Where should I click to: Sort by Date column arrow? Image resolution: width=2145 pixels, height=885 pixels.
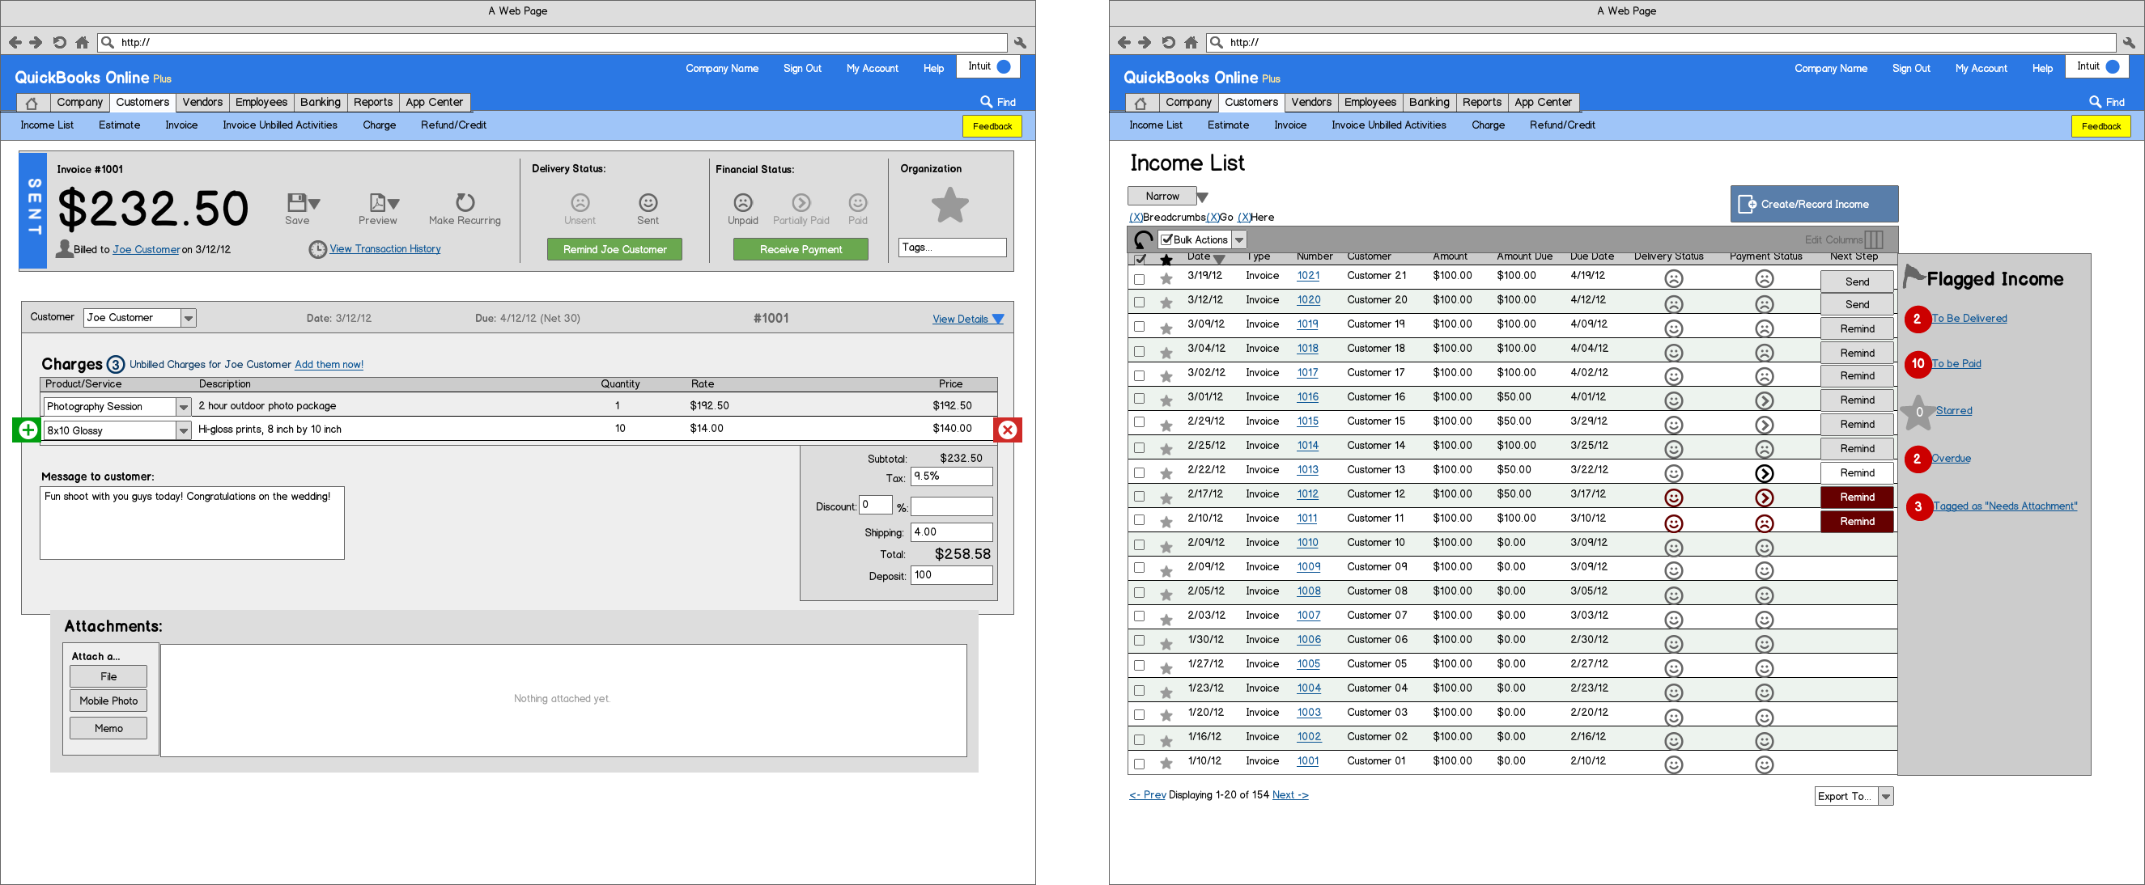pyautogui.click(x=1219, y=259)
